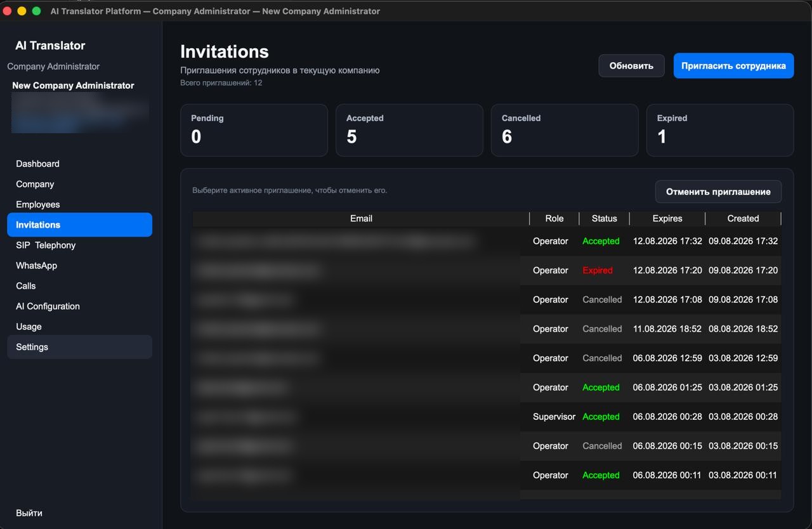
Task: Click the Обновить refresh button
Action: 631,65
